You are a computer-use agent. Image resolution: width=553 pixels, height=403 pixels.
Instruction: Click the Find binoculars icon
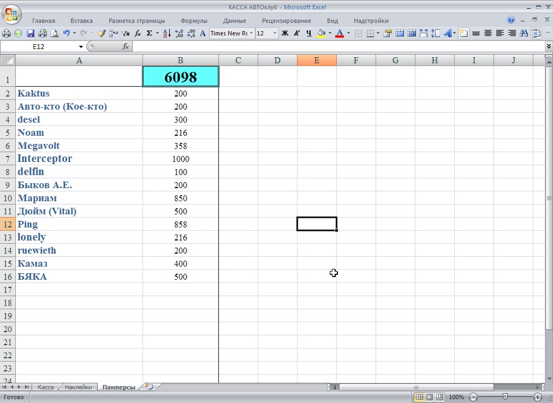[x=524, y=33]
